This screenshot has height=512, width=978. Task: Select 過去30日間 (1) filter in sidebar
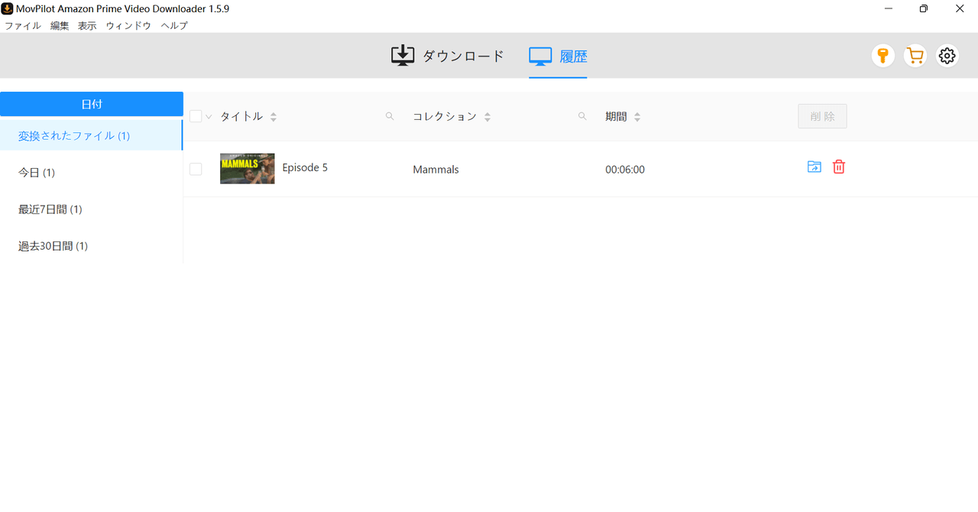coord(92,245)
